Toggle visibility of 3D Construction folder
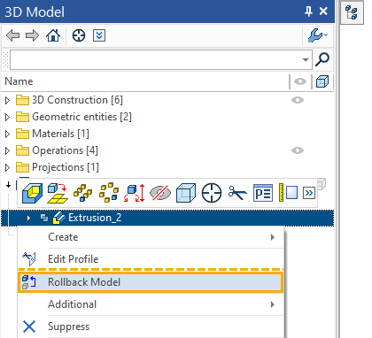Screen dimensions: 372x338 (x=298, y=100)
